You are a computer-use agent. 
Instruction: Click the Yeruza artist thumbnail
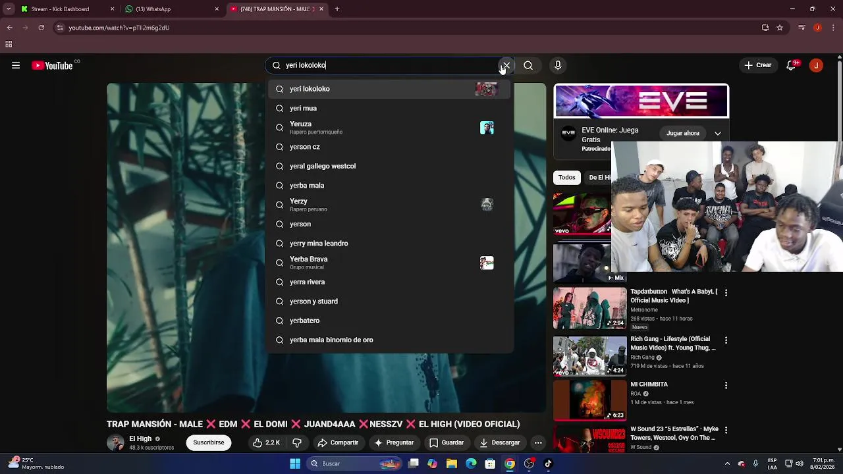[x=487, y=128]
